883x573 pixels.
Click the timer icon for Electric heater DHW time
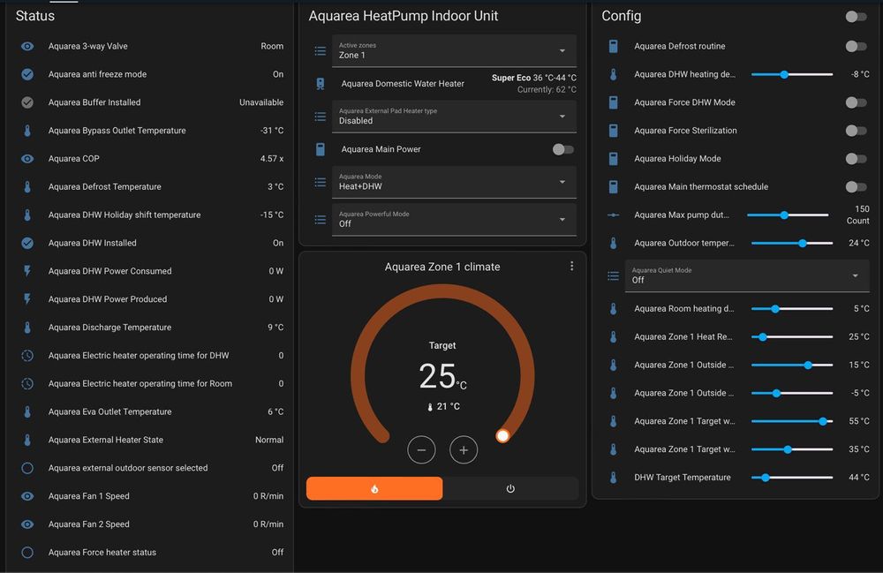27,356
